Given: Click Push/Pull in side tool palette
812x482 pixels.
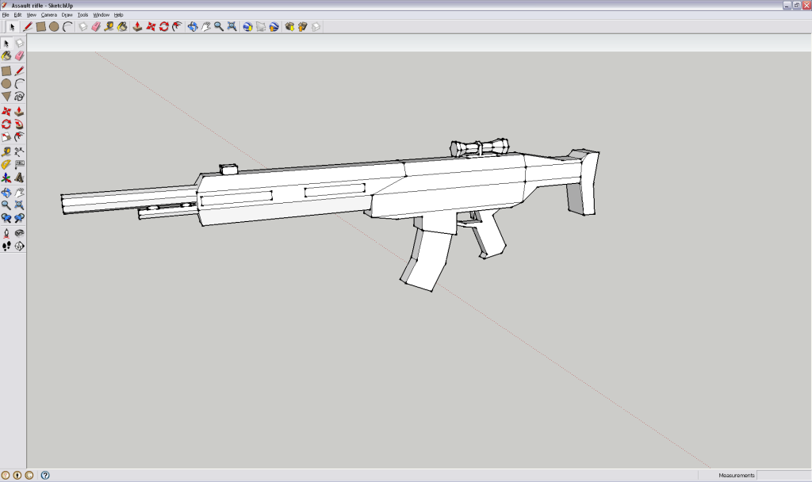Looking at the screenshot, I should click(x=19, y=111).
